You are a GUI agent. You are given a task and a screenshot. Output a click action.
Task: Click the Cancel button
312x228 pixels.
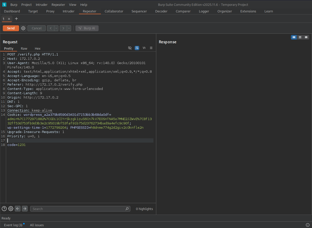coord(37,28)
